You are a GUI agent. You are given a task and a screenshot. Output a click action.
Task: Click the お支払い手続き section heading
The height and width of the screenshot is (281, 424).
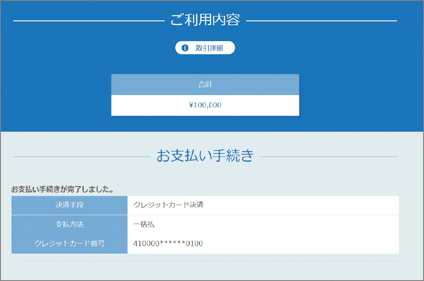pos(205,155)
